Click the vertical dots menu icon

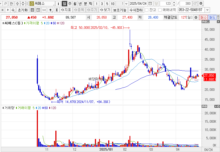click(x=27, y=4)
